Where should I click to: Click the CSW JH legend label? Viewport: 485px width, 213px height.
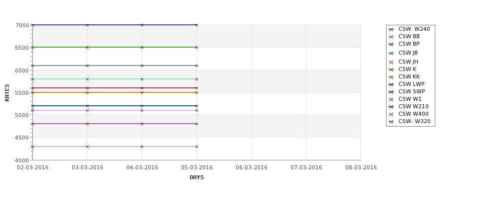408,62
